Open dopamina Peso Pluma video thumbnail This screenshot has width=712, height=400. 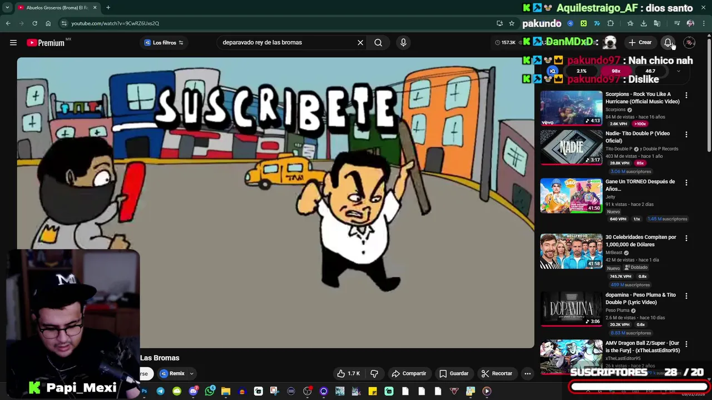(x=571, y=308)
